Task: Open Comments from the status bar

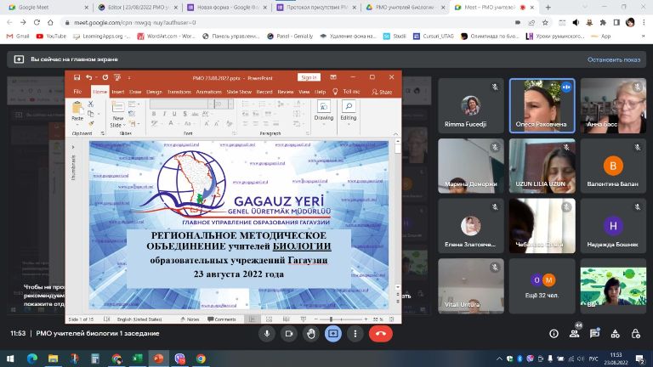Action: [222, 319]
